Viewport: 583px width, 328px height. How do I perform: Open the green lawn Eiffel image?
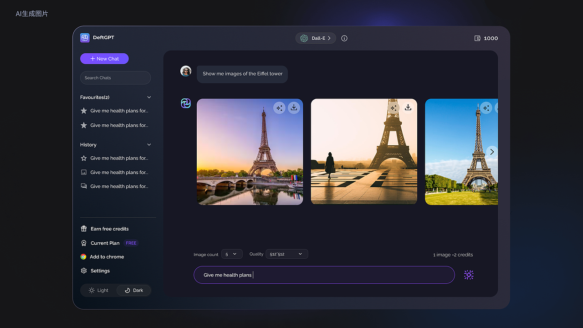[x=461, y=152]
